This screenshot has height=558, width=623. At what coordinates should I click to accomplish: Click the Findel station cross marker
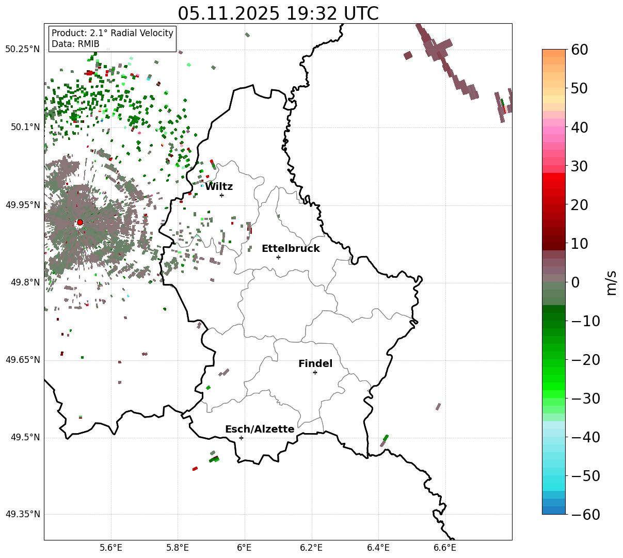315,372
